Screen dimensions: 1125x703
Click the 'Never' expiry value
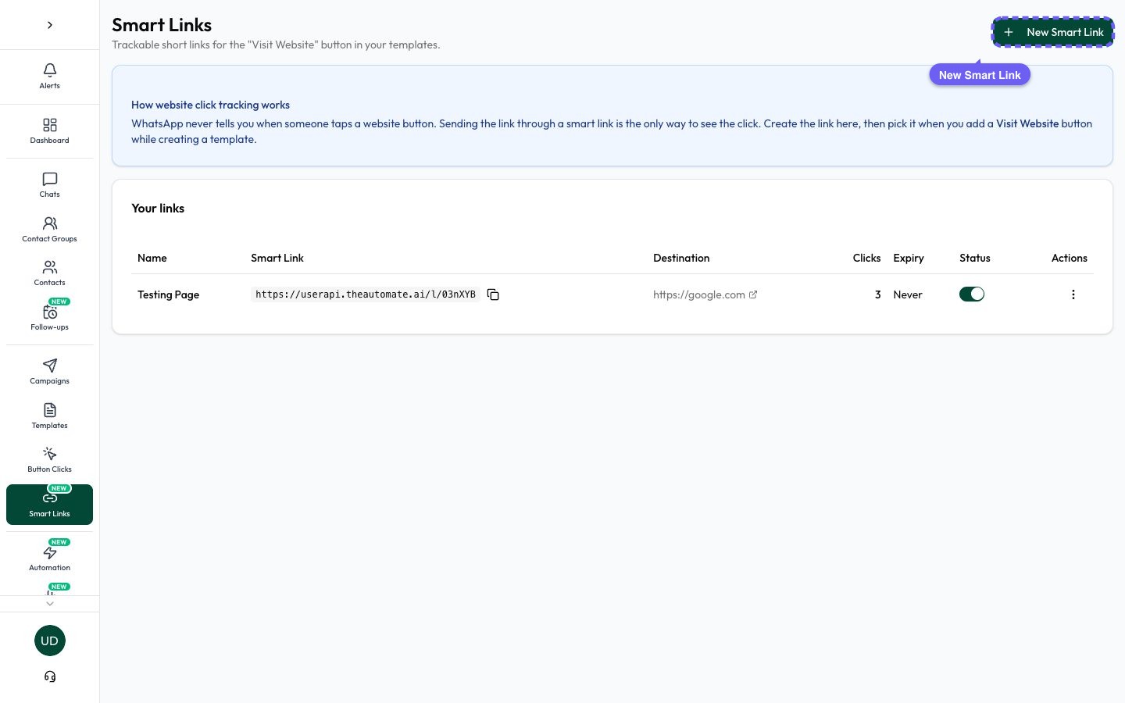[908, 294]
